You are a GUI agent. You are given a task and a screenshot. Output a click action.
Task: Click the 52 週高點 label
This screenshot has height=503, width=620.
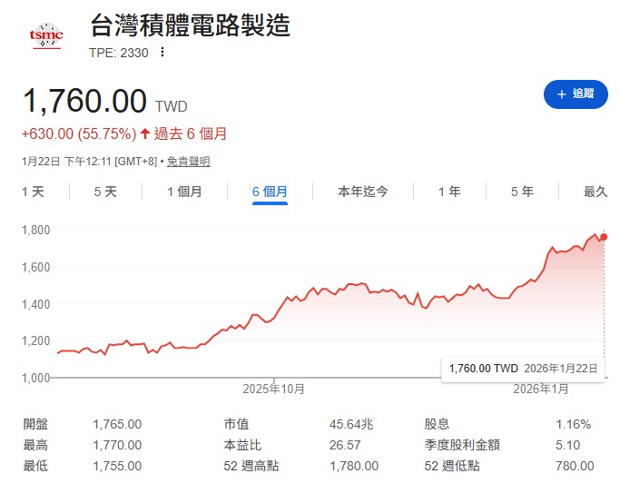251,466
